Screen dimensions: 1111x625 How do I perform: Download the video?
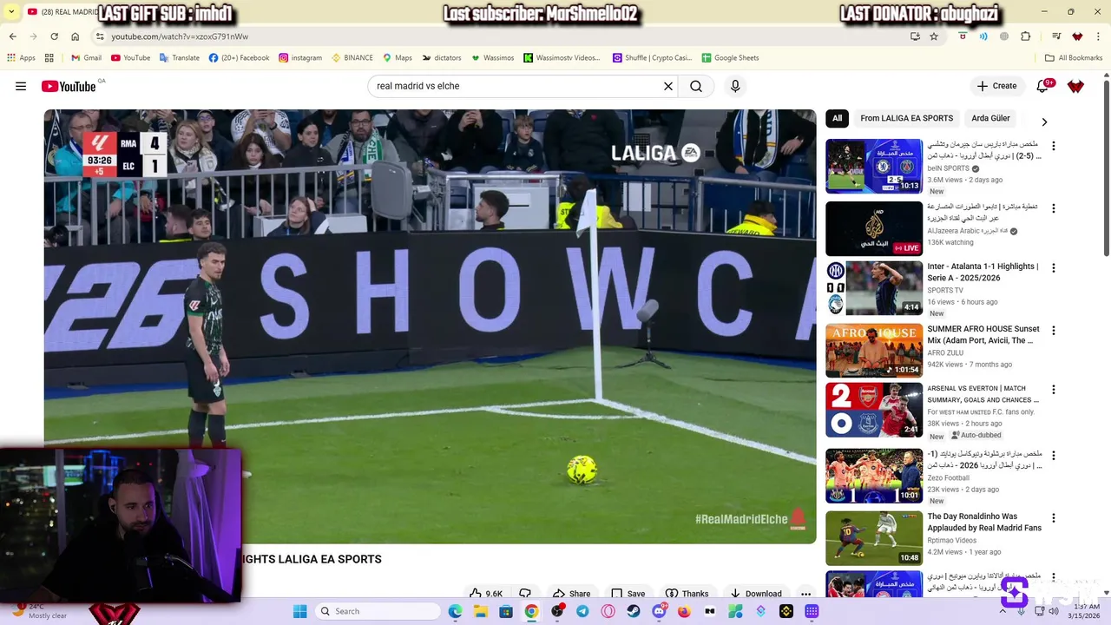coord(755,594)
